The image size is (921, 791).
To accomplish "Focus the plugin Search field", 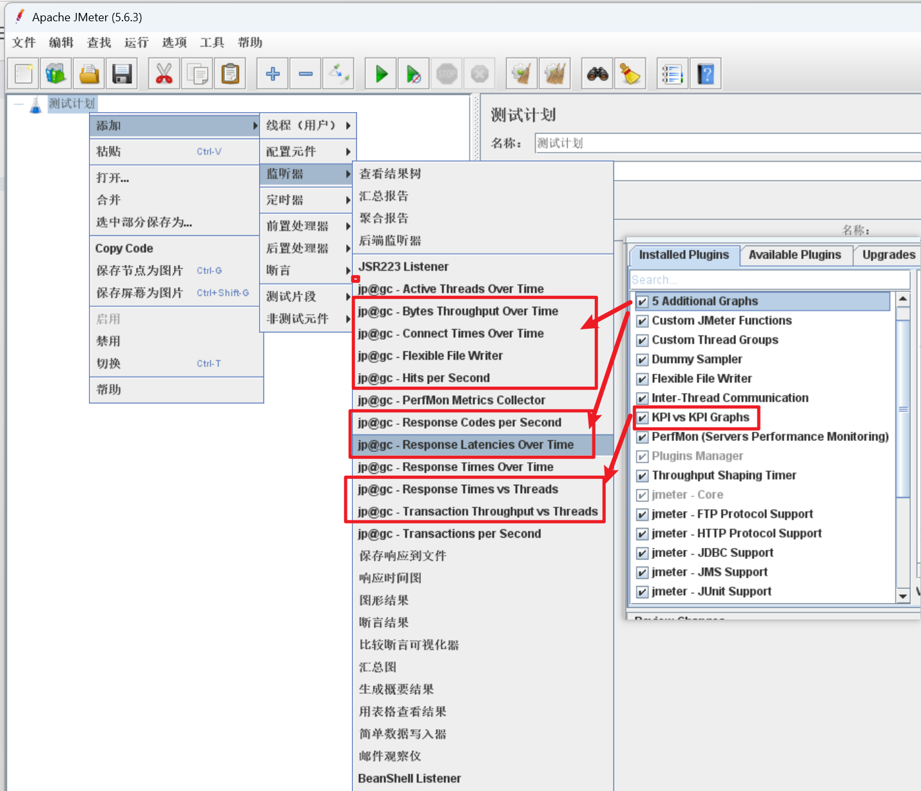I will pos(770,280).
